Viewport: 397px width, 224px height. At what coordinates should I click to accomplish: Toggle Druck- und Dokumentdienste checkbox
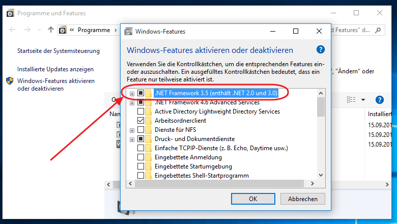141,139
